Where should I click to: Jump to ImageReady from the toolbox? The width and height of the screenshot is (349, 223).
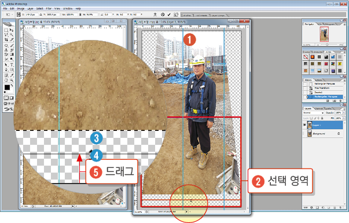click(x=9, y=108)
